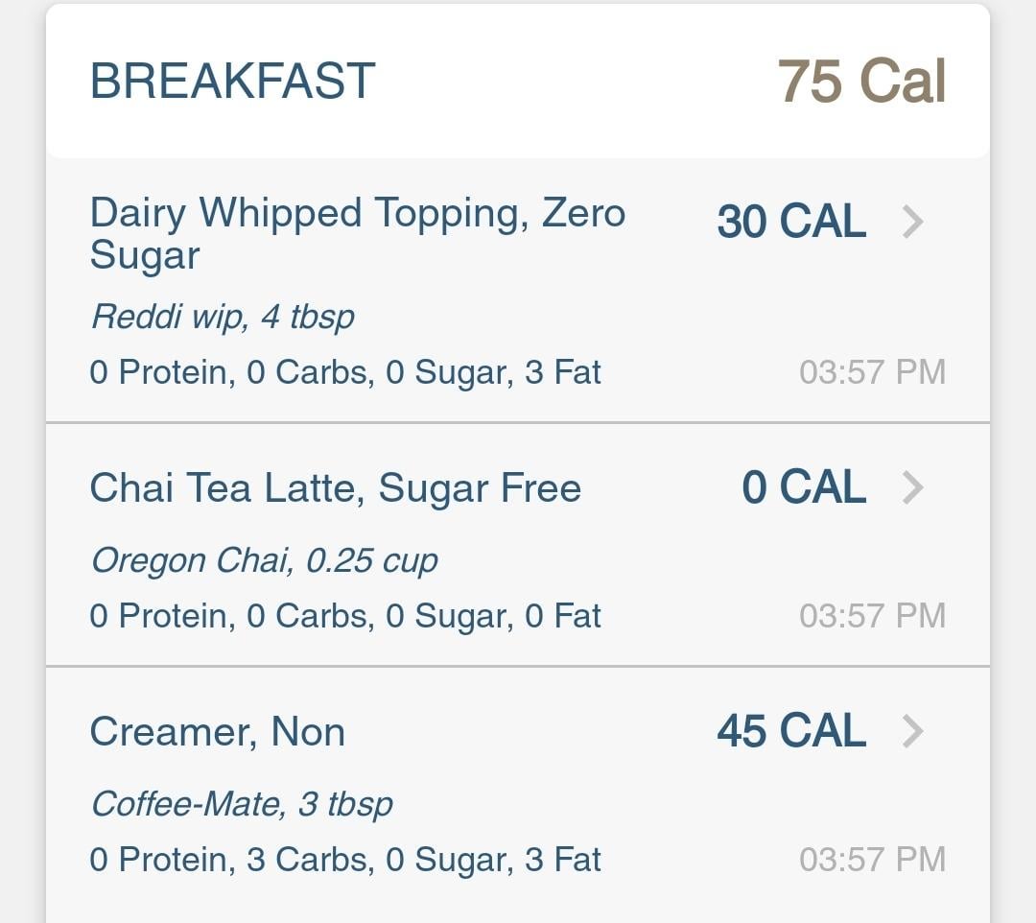Tap whipped topping macros ending in 3 Fat
This screenshot has height=923, width=1036.
pyautogui.click(x=345, y=372)
